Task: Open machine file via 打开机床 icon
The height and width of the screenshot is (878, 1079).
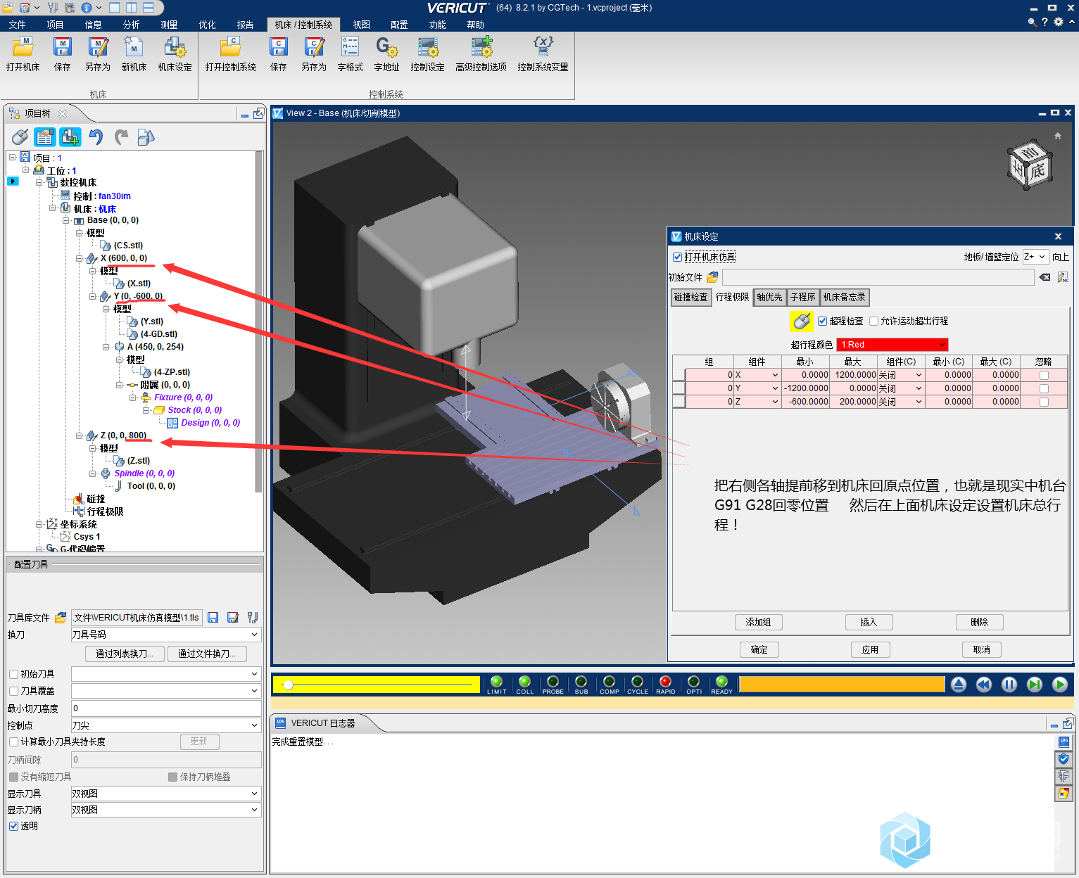Action: click(23, 54)
